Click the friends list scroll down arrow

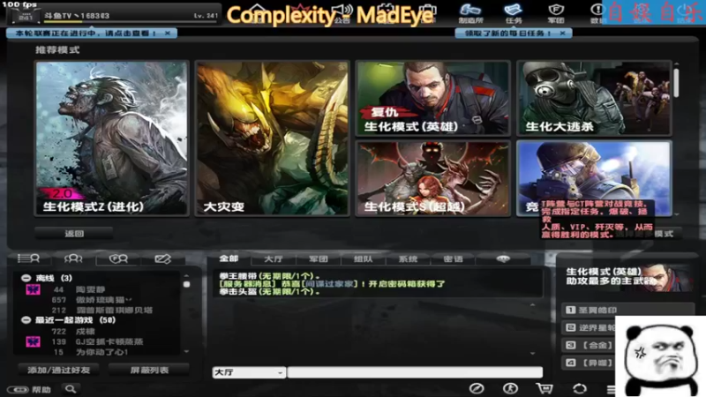tap(186, 351)
